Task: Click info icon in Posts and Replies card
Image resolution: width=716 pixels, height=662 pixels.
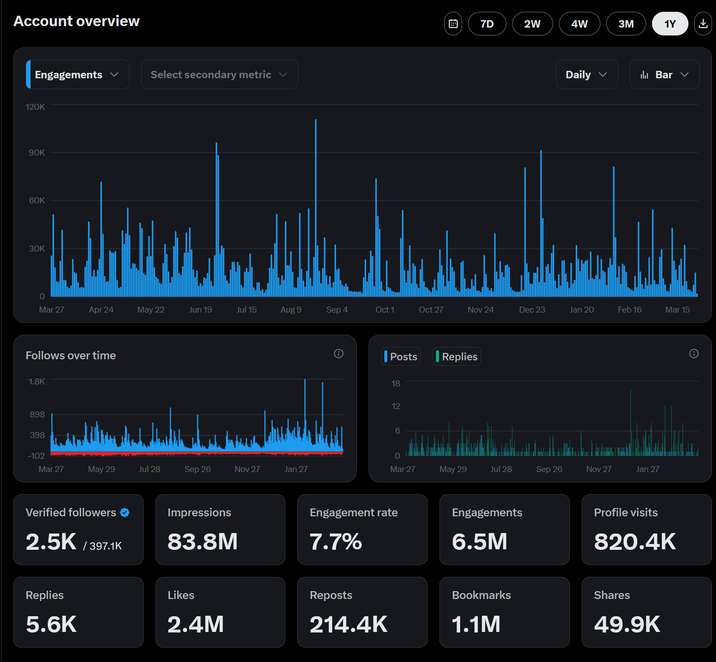Action: click(x=694, y=353)
